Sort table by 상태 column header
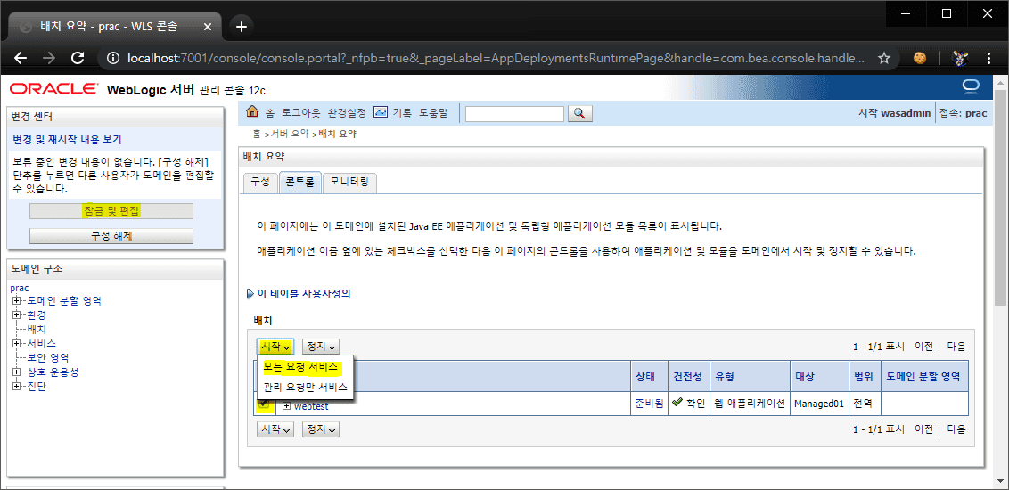 coord(645,376)
